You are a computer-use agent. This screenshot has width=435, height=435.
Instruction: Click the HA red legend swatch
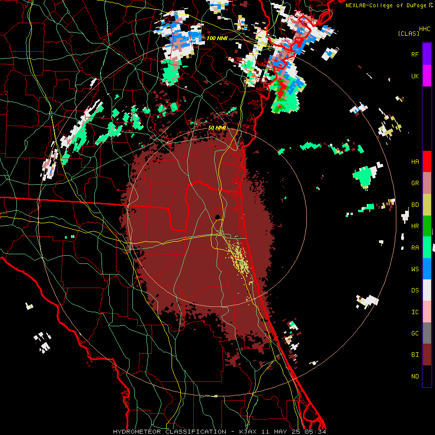pos(427,161)
